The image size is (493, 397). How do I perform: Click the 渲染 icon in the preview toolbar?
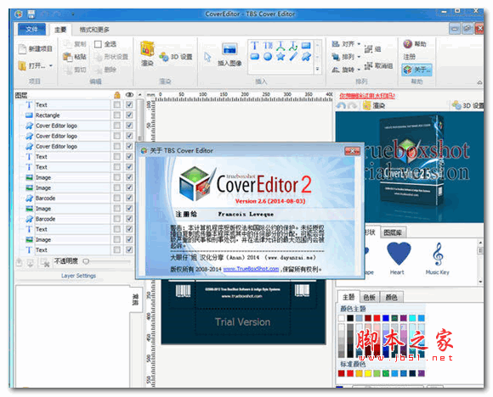click(x=366, y=106)
